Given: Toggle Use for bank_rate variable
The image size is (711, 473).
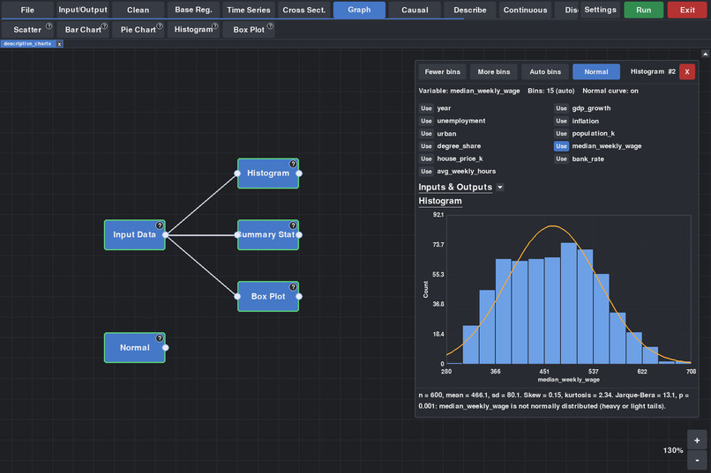Looking at the screenshot, I should coord(561,159).
